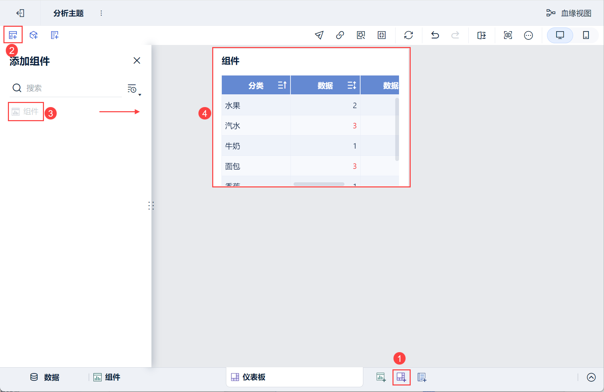Click the refresh icon
Viewport: 604px width, 392px height.
[x=409, y=35]
